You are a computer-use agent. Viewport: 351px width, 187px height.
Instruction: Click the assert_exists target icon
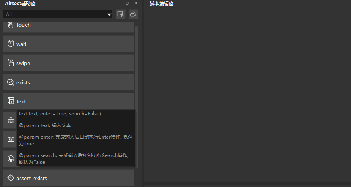10,178
